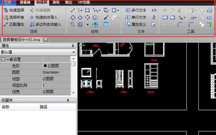The image size is (216, 135).
Task: Select the Circle drawing tool
Action: click(73, 18)
